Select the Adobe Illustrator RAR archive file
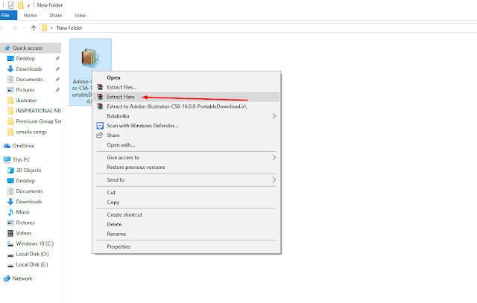The width and height of the screenshot is (477, 303). (x=90, y=71)
